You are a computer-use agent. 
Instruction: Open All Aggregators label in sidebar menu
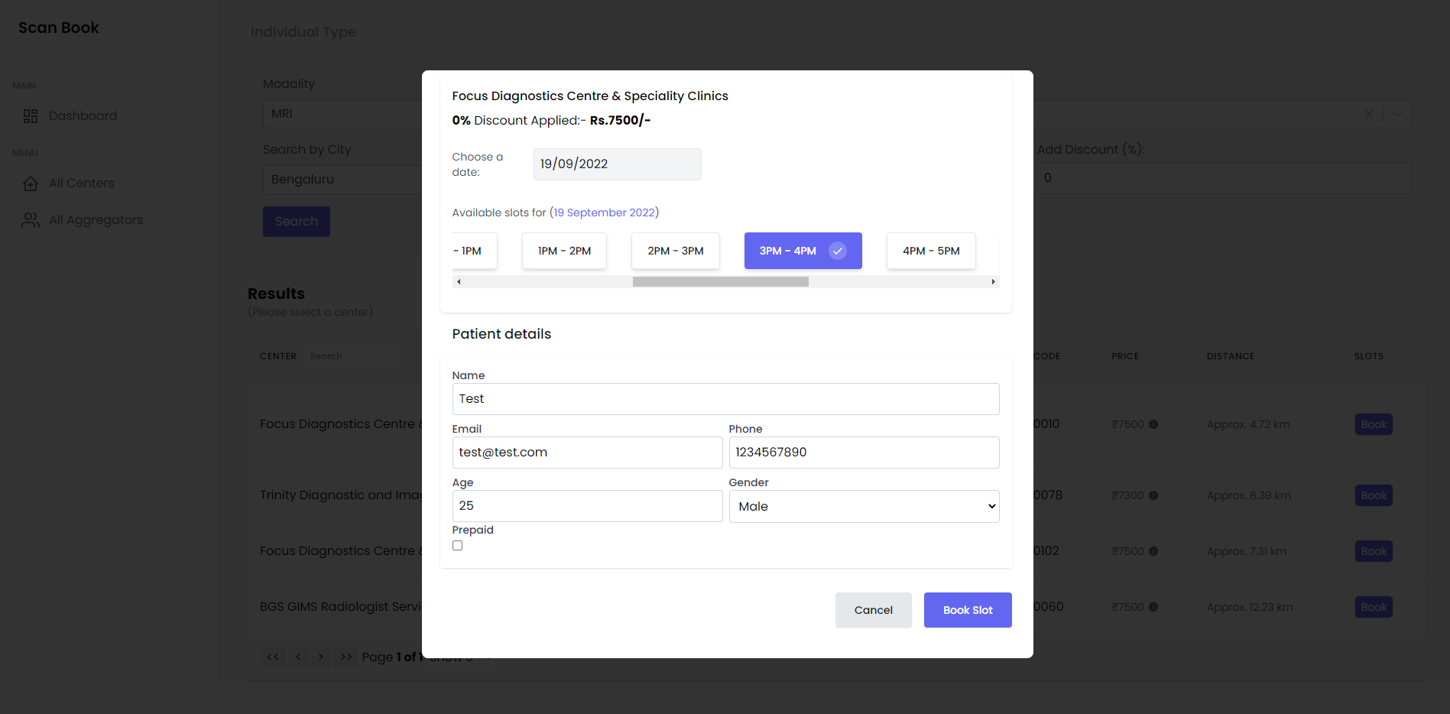tap(96, 220)
